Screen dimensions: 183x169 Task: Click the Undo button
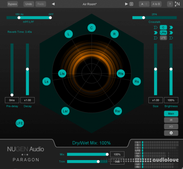click(29, 4)
